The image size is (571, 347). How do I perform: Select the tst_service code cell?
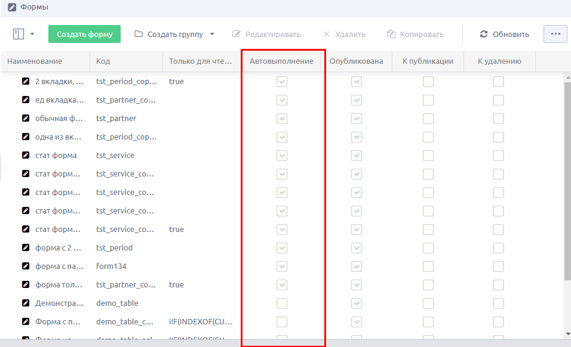tap(115, 156)
